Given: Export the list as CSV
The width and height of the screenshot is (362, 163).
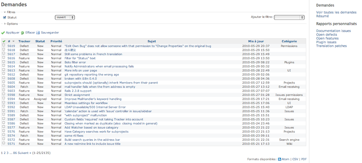Looking at the screenshot, I should pyautogui.click(x=295, y=159).
